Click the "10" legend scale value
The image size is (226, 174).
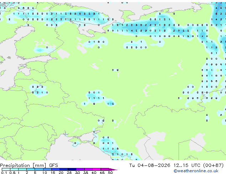45,173
